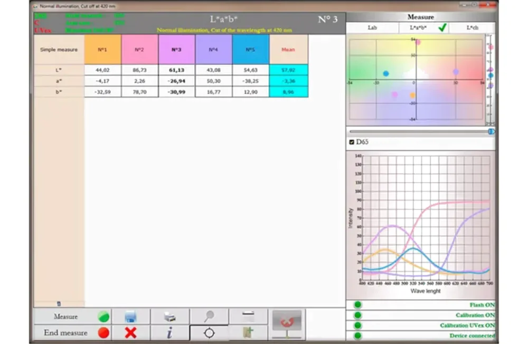Click the horizontal bar icon above the green plus
Viewport: 528px width, 344px height.
[248, 314]
